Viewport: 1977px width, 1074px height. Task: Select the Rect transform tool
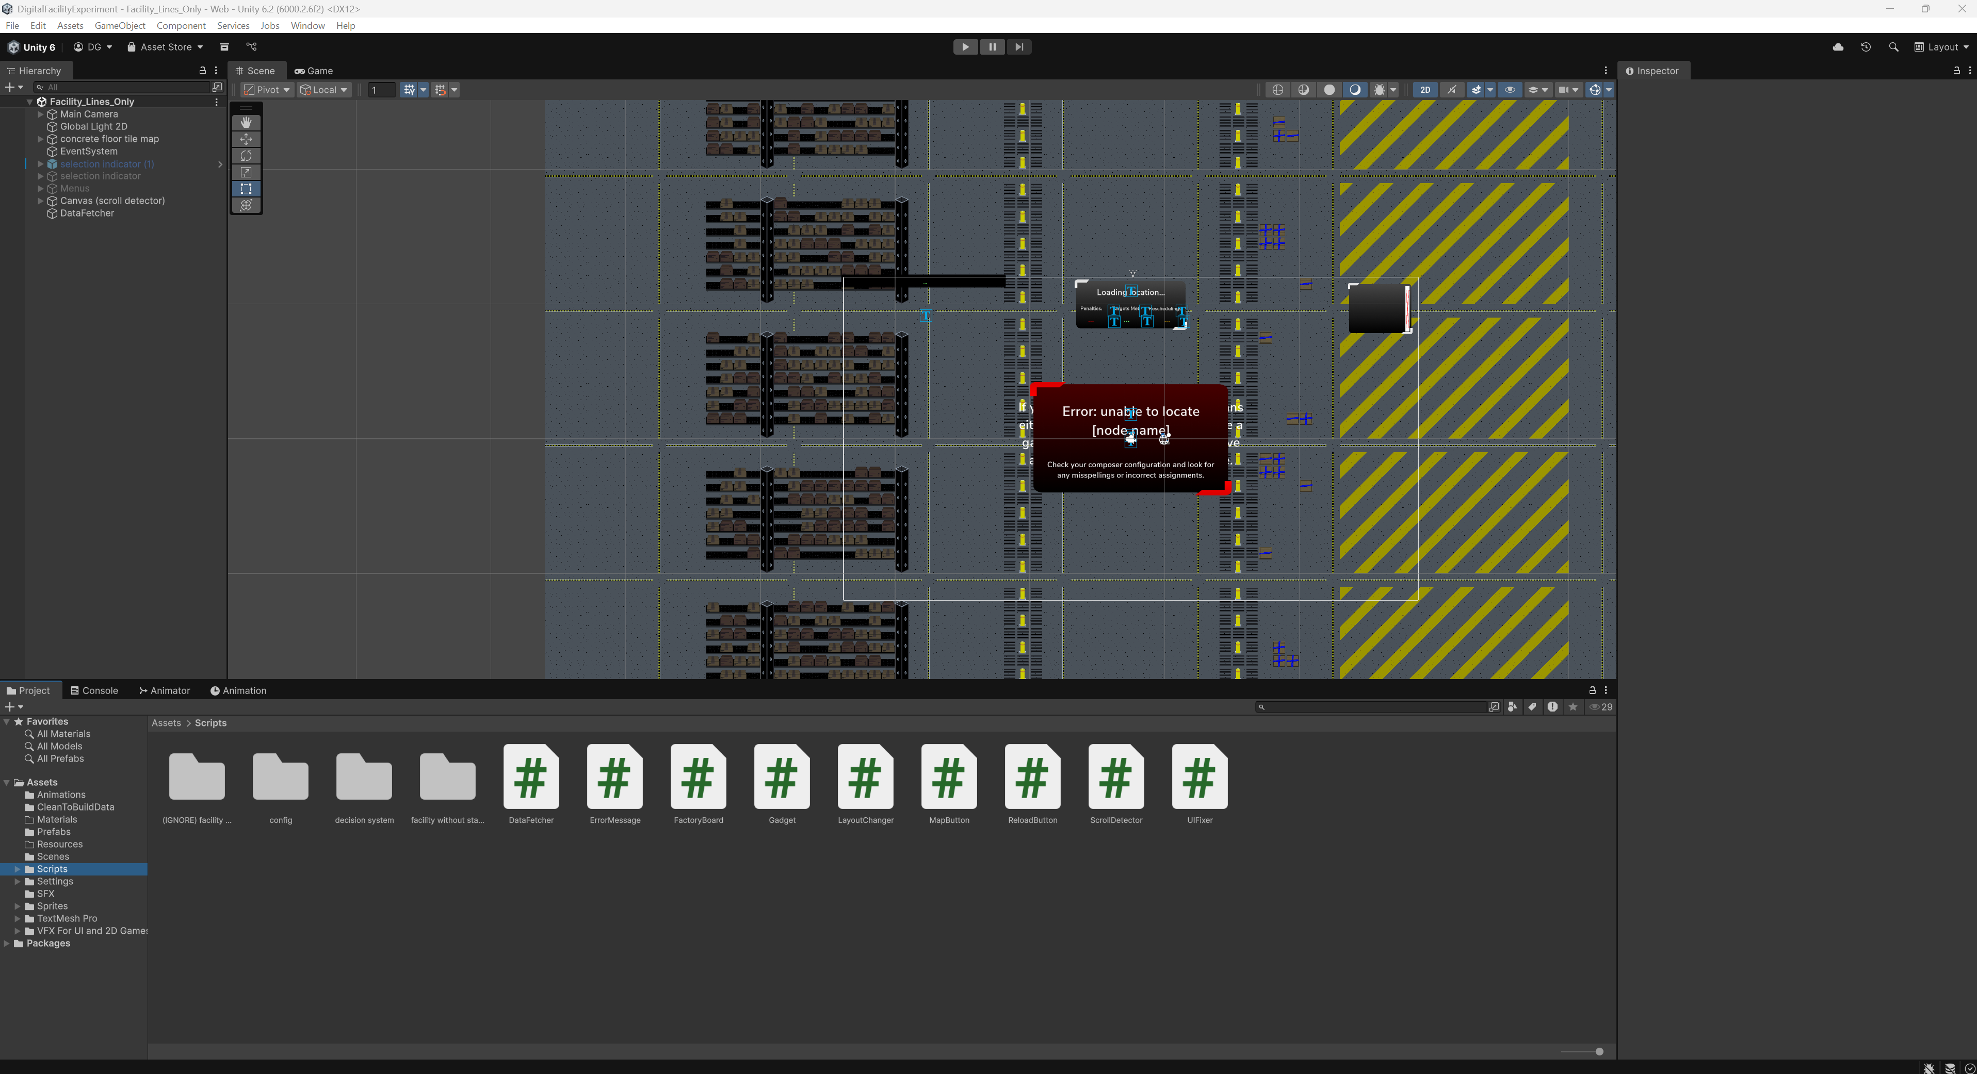pos(246,189)
